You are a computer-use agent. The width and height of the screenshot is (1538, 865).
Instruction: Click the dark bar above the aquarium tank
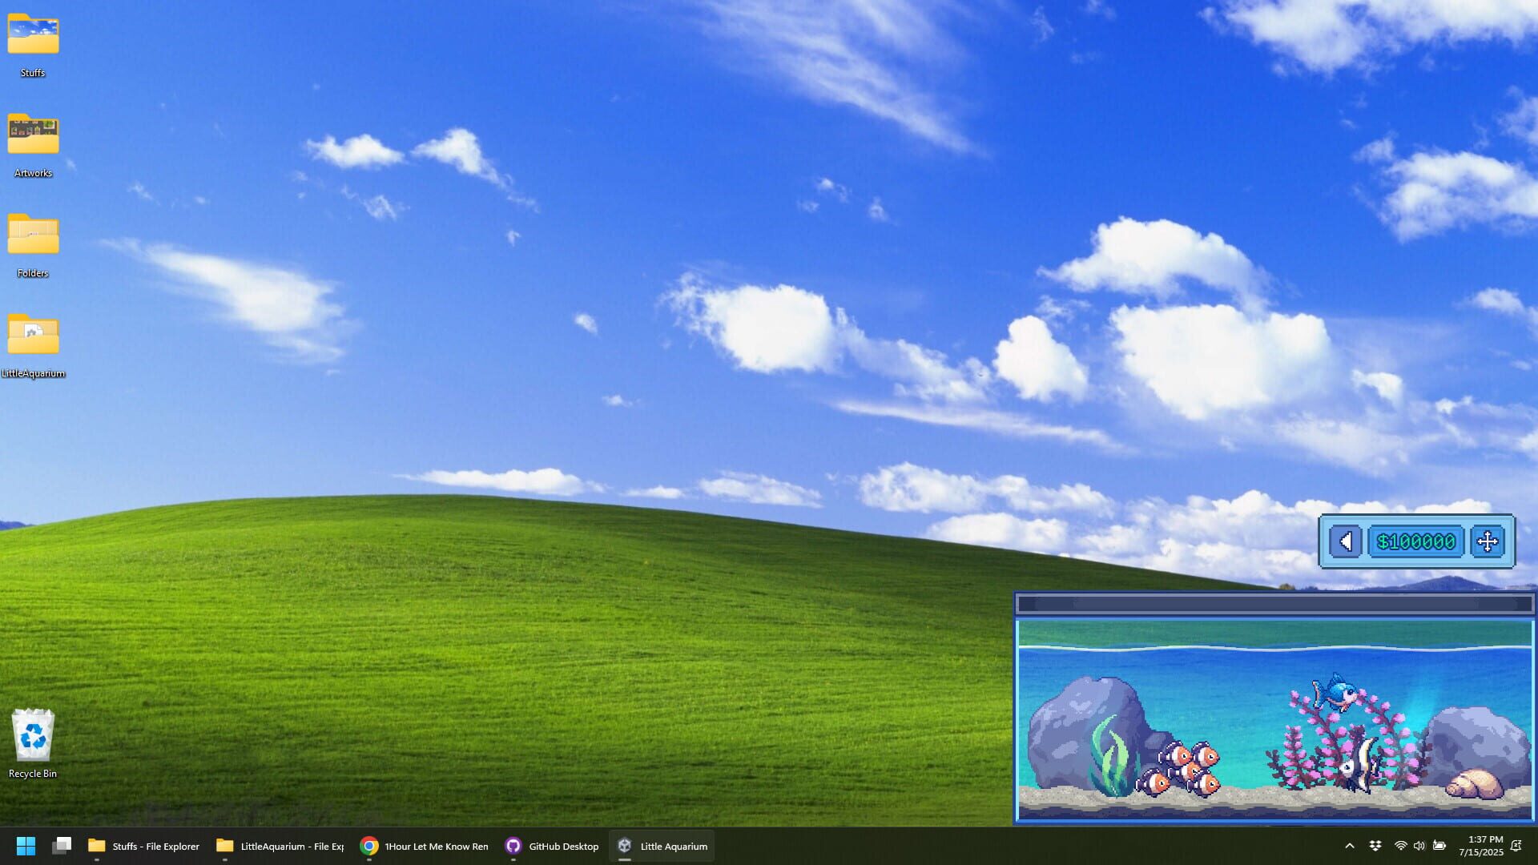pyautogui.click(x=1274, y=605)
